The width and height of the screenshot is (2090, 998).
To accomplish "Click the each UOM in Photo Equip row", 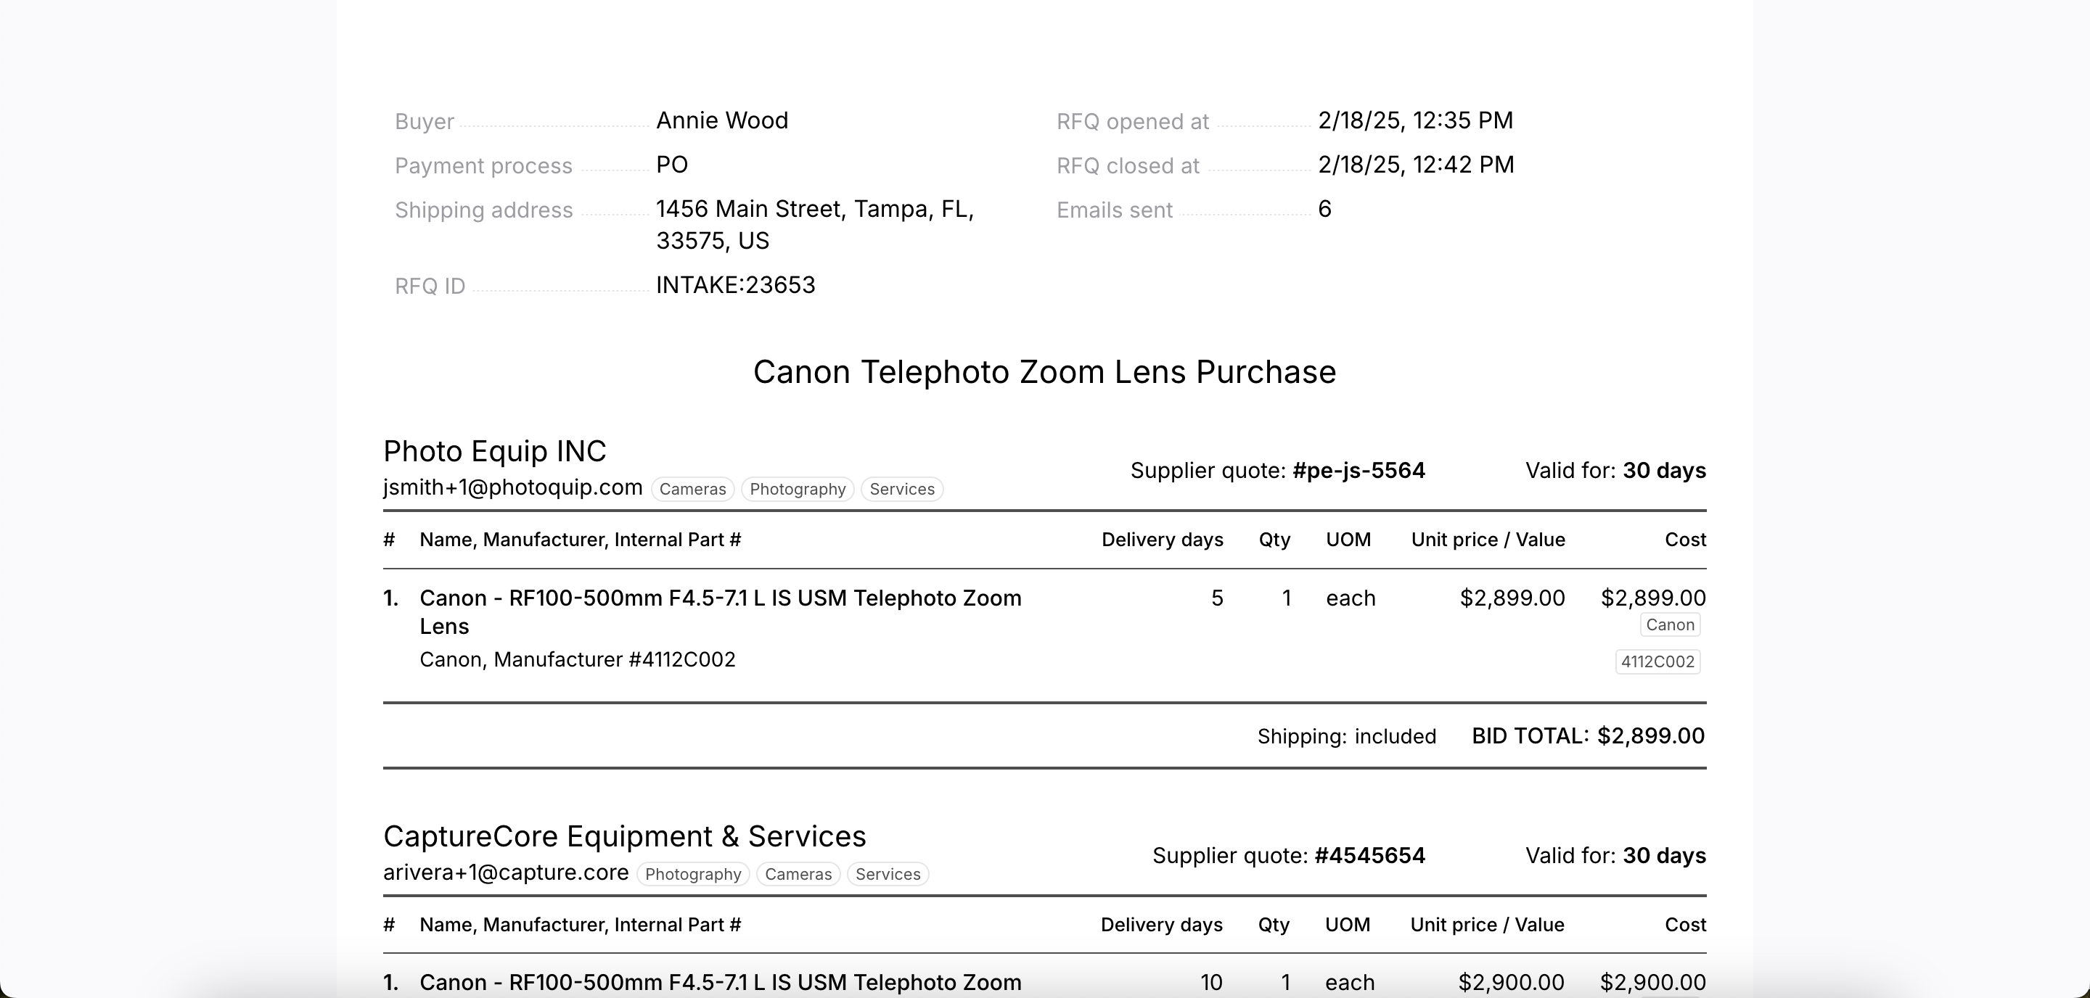I will (x=1351, y=599).
